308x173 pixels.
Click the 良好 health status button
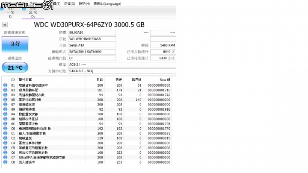(15, 44)
